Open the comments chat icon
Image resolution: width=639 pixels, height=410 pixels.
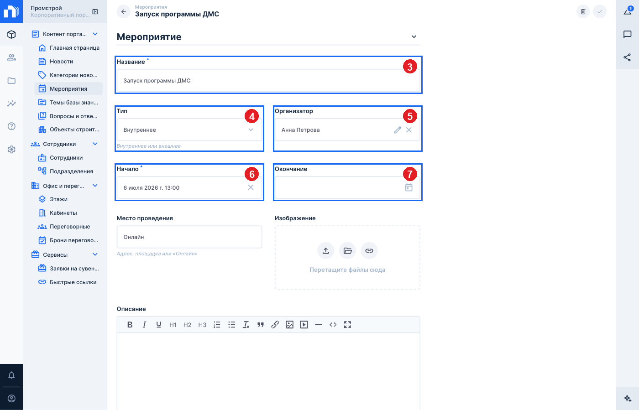coord(628,34)
